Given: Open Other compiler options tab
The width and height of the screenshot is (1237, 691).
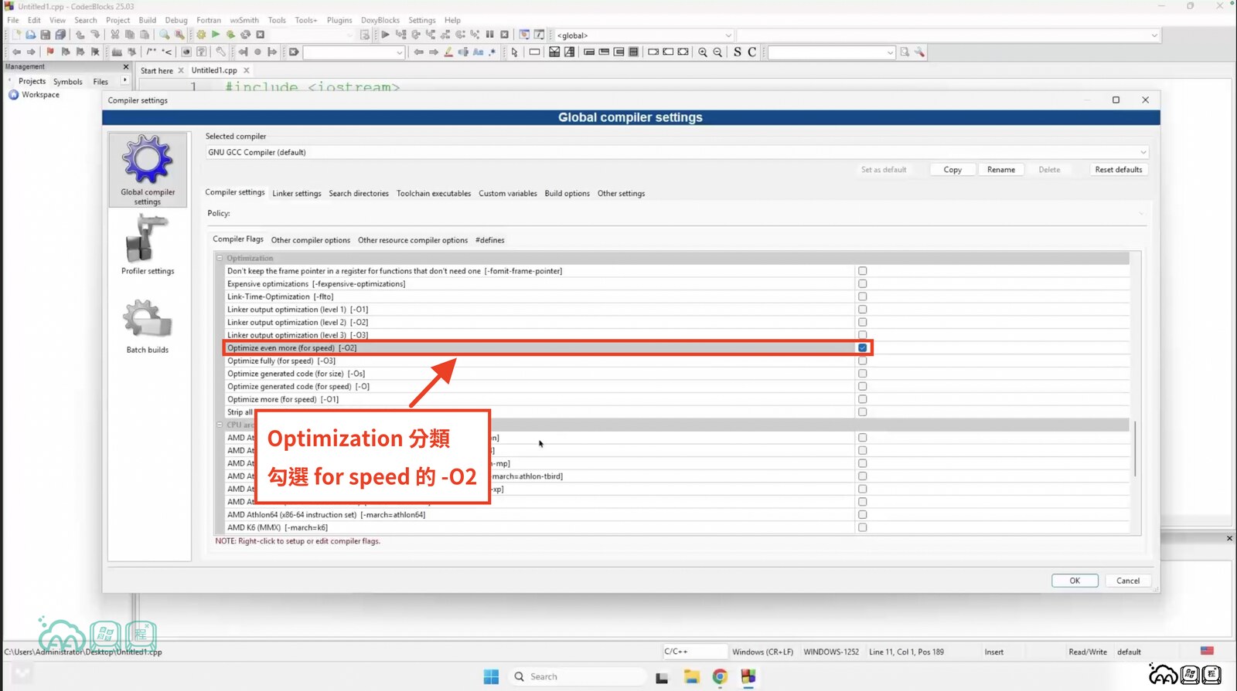Looking at the screenshot, I should 311,240.
